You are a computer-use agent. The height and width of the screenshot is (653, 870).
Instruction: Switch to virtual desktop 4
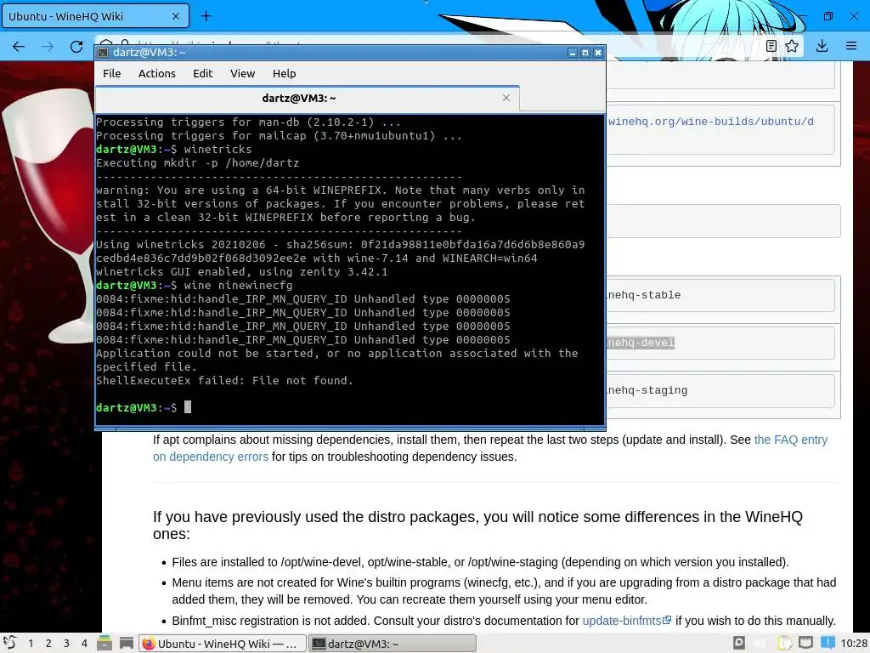[x=84, y=643]
